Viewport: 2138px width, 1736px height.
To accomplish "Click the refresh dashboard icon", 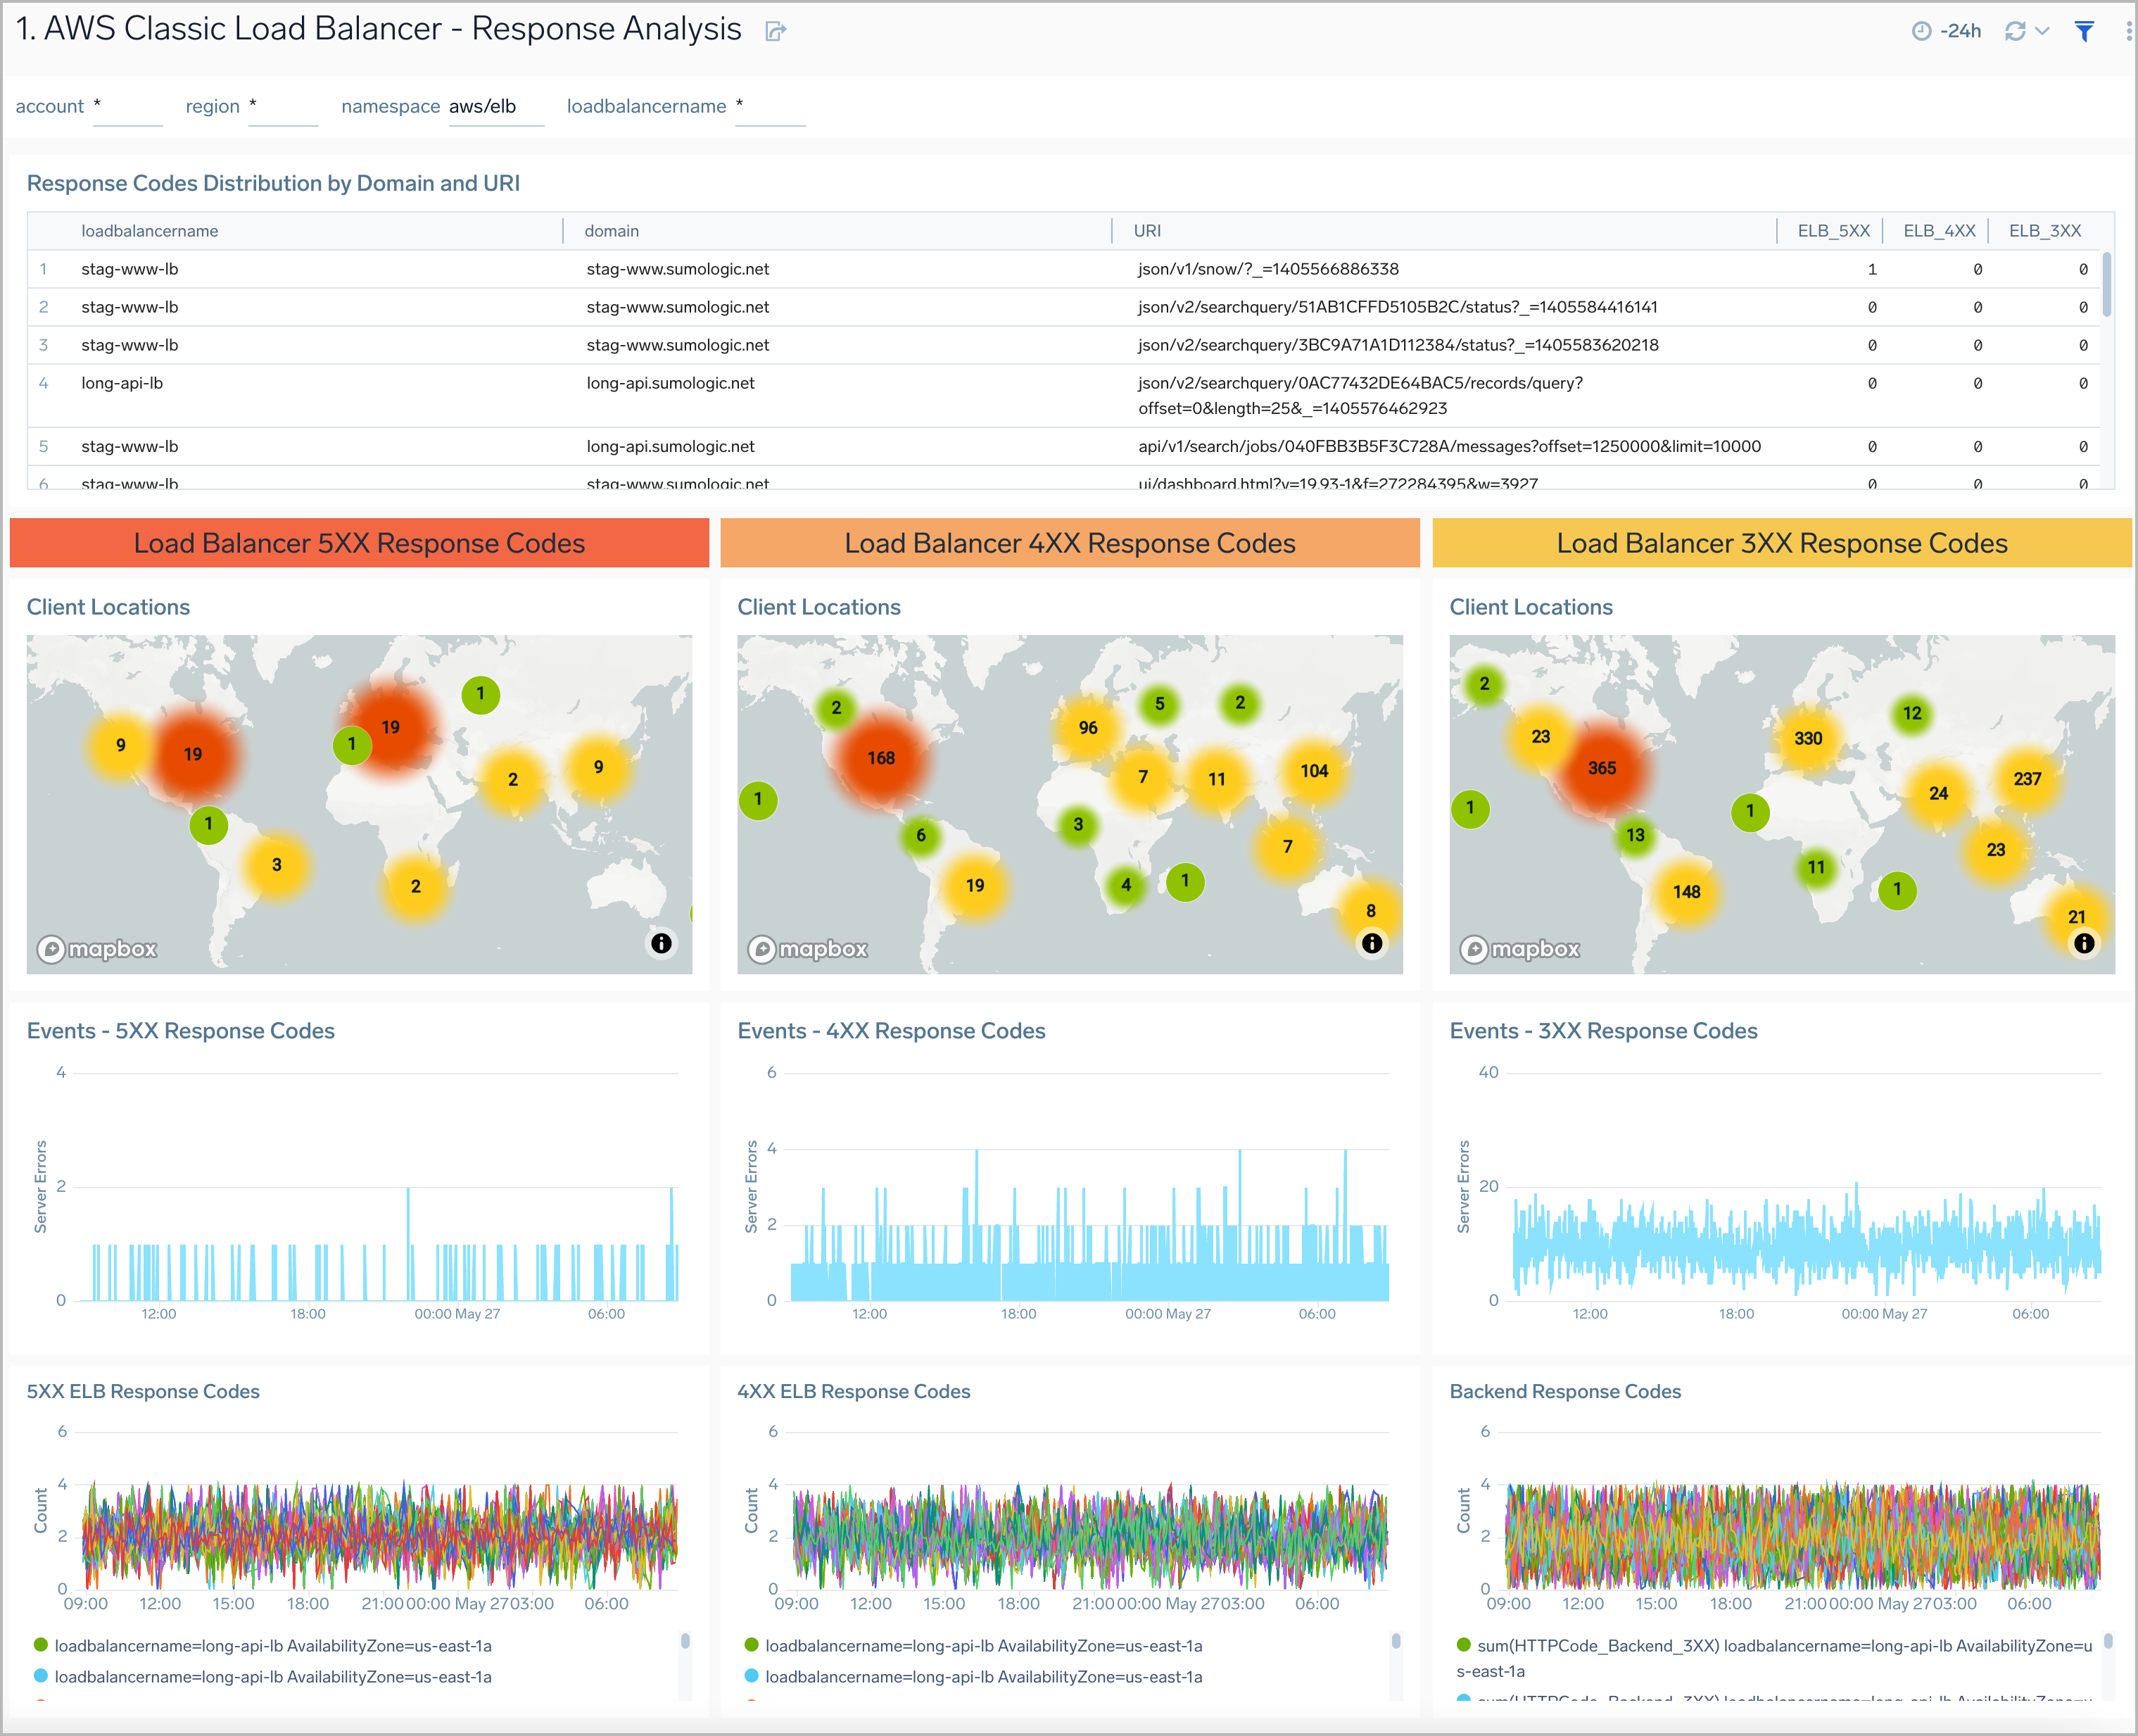I will click(2015, 31).
